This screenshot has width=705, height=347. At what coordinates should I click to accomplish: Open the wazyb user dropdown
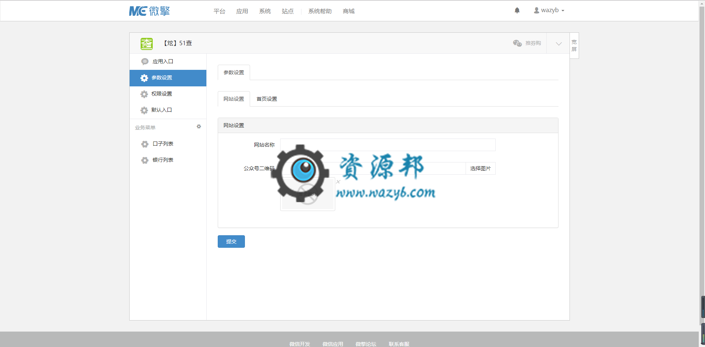click(x=549, y=10)
